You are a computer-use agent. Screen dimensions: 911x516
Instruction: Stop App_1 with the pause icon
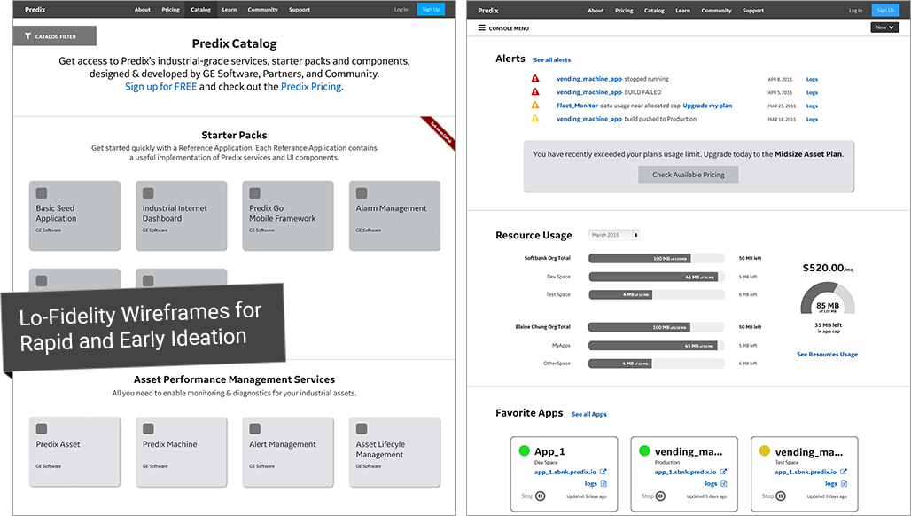tap(541, 496)
